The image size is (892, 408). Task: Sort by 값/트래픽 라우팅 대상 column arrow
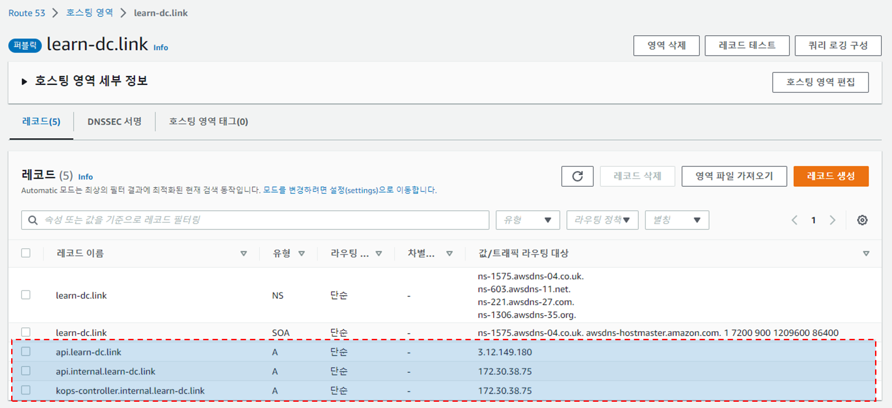click(866, 253)
